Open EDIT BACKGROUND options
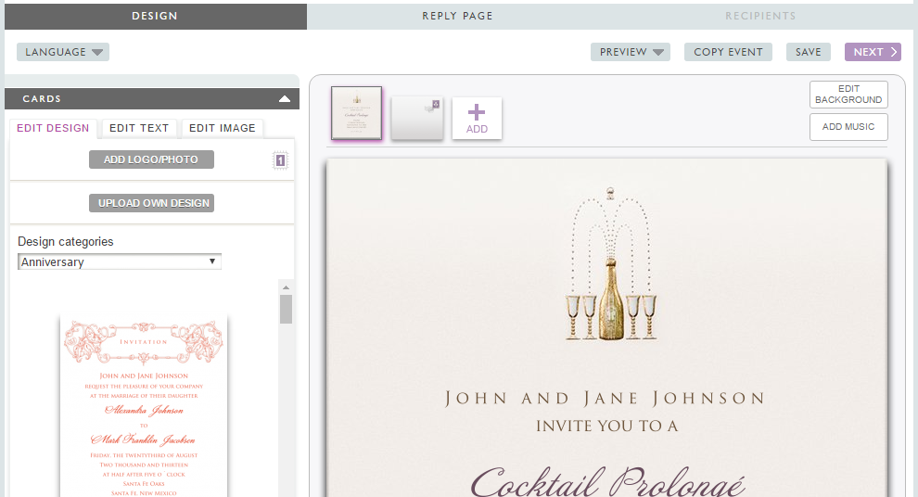This screenshot has height=497, width=918. click(x=848, y=95)
